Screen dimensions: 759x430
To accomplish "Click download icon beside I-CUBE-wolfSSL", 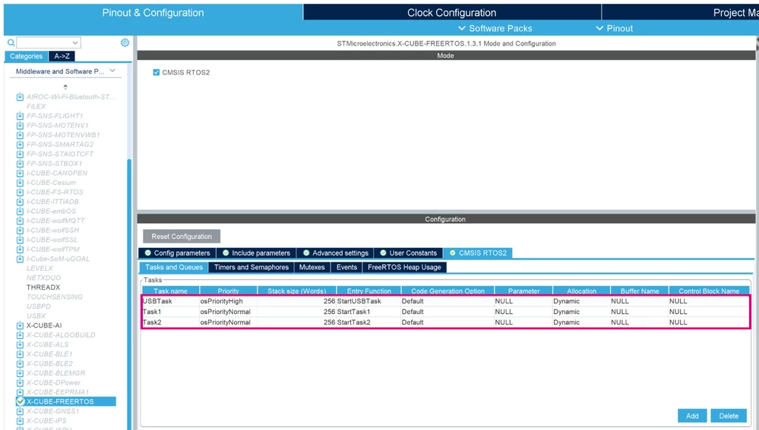I will click(20, 240).
